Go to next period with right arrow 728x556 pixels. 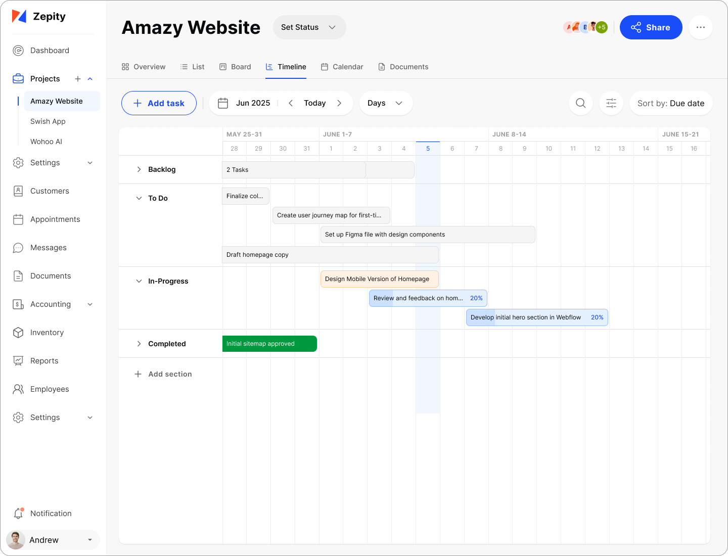[339, 103]
